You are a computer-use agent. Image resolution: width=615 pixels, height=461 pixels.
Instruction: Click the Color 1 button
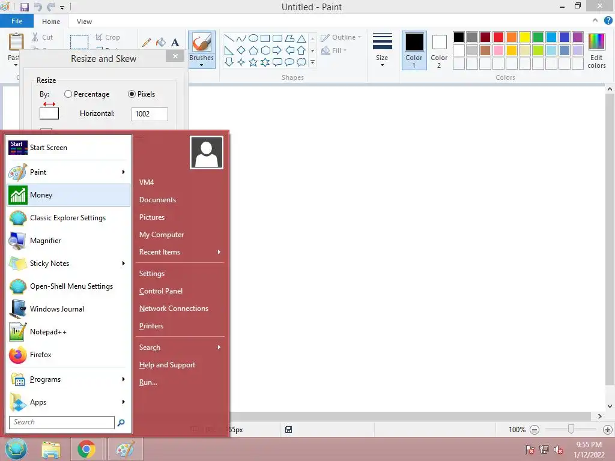[x=414, y=50]
